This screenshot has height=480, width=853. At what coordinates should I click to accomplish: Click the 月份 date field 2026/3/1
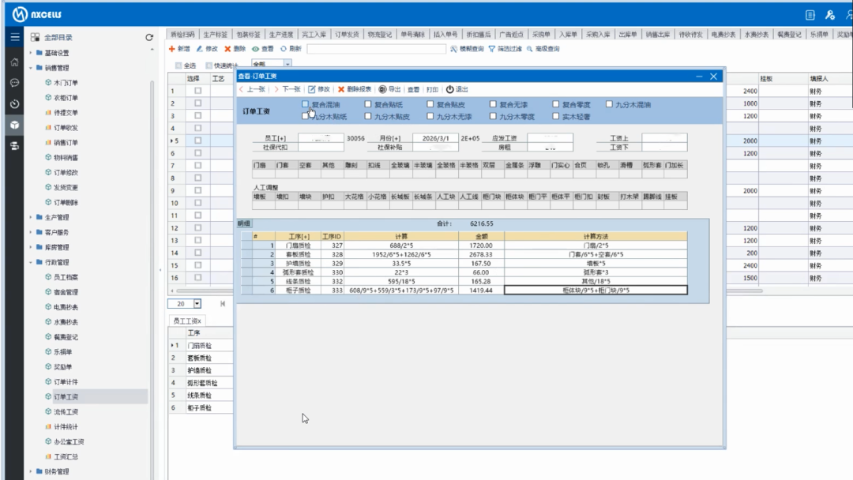436,138
